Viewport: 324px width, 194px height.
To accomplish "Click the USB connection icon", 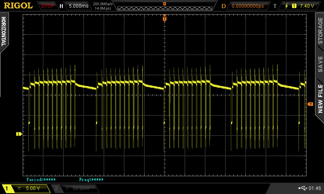I will (302, 188).
